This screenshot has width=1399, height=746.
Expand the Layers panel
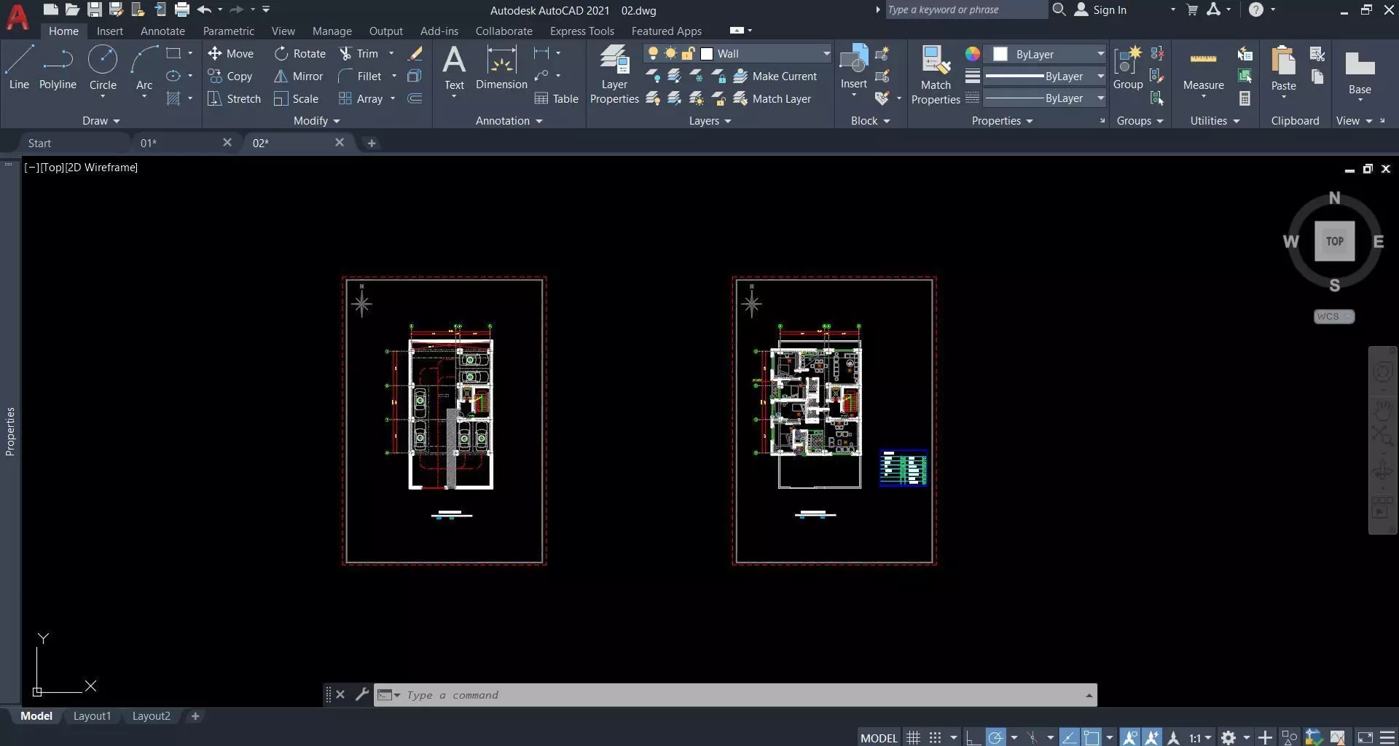pyautogui.click(x=710, y=120)
